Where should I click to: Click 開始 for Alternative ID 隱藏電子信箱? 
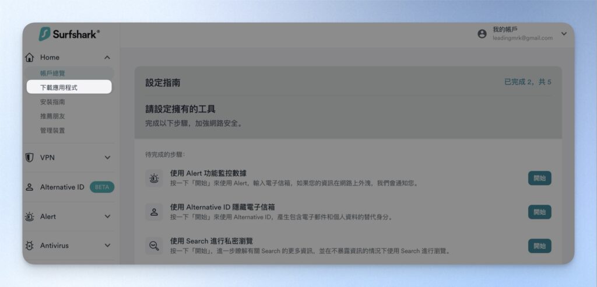pos(539,212)
